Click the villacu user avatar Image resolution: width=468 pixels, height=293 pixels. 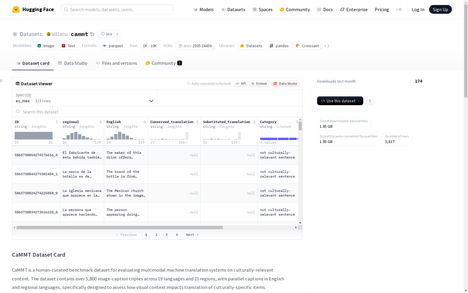click(x=49, y=34)
